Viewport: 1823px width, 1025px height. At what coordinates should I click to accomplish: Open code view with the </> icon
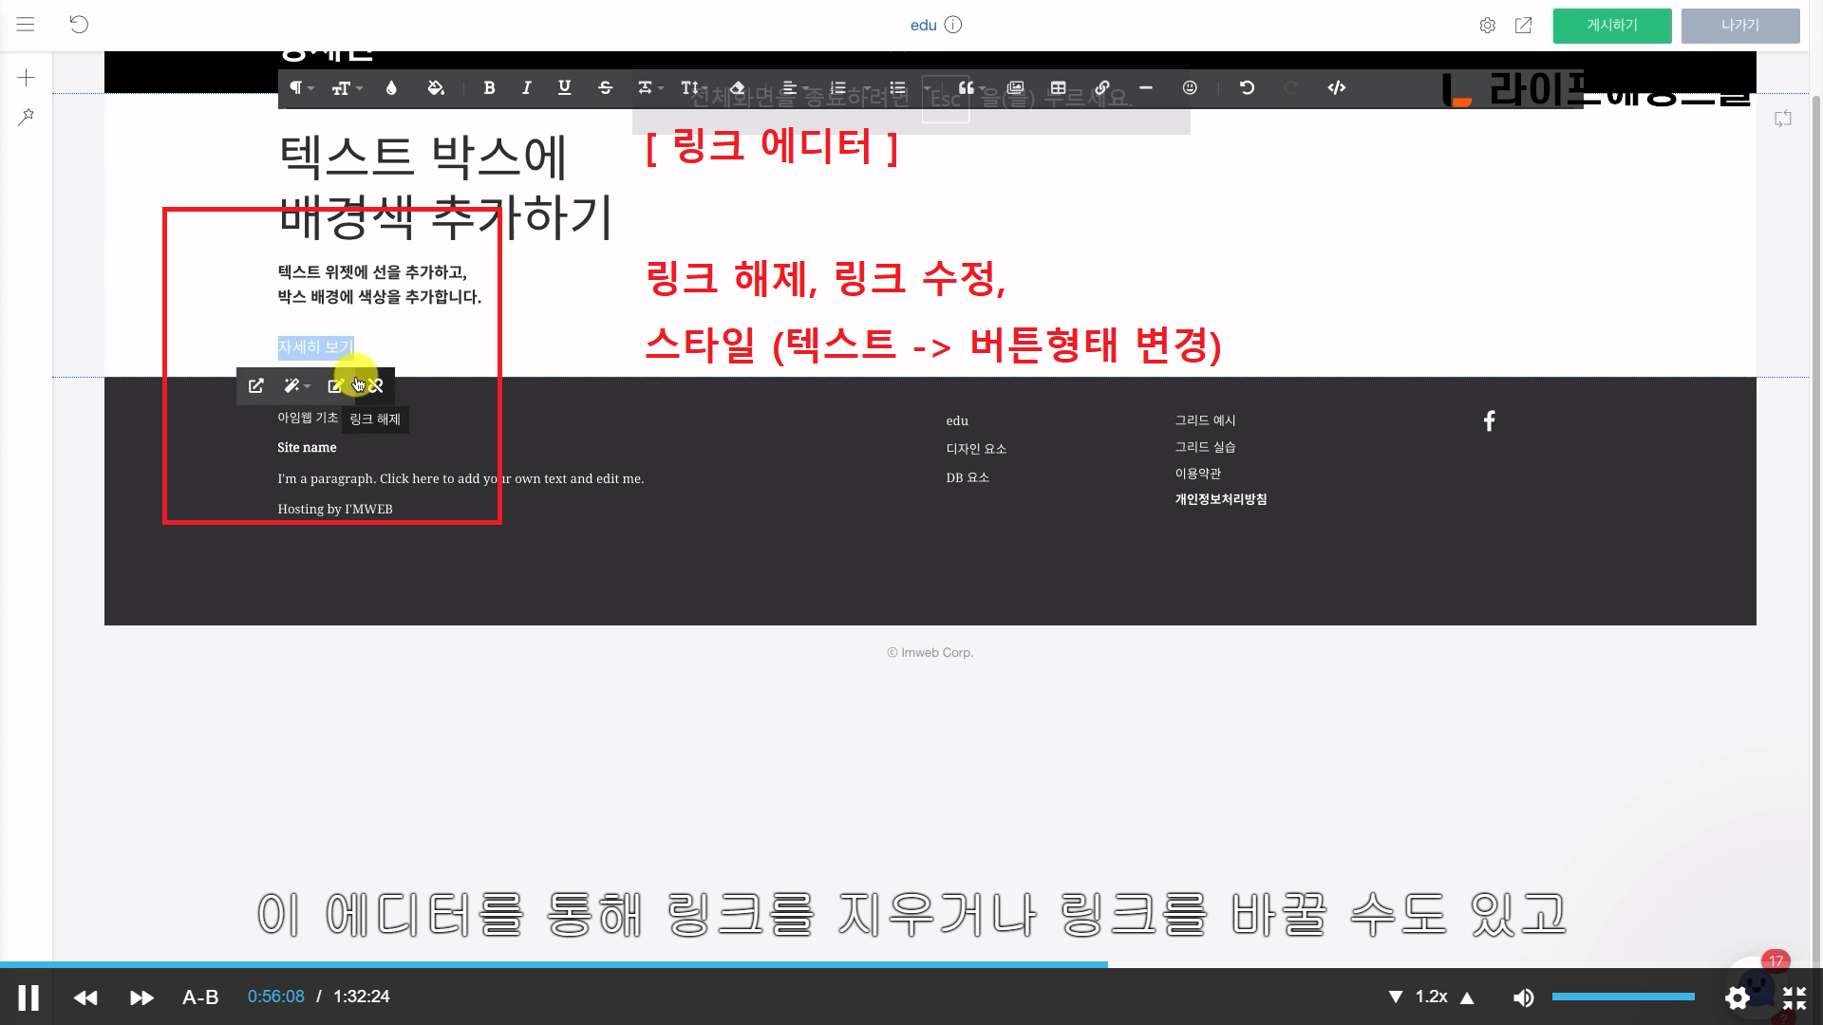pyautogui.click(x=1336, y=88)
